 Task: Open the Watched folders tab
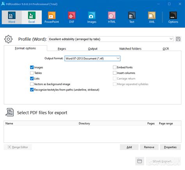click(x=130, y=49)
